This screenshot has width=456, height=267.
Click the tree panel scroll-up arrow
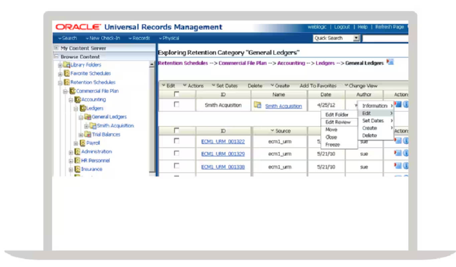(x=152, y=64)
